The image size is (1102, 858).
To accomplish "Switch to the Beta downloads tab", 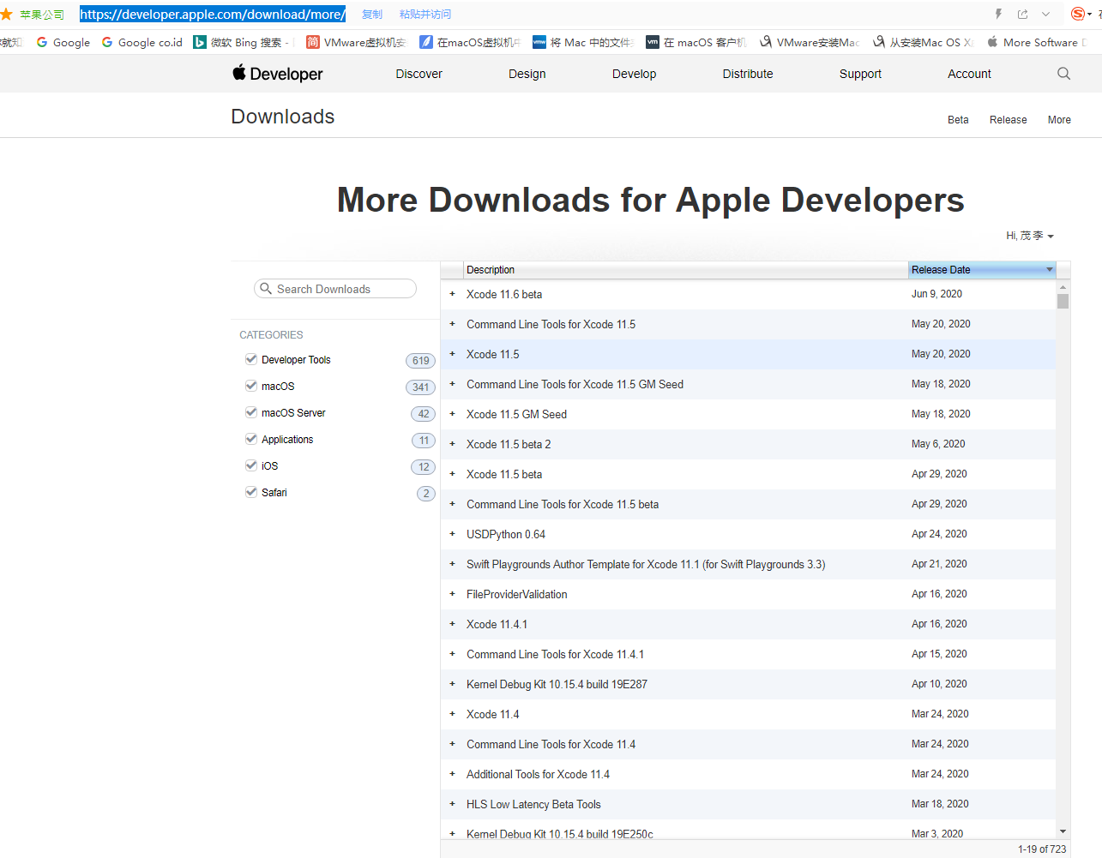I will pos(958,120).
